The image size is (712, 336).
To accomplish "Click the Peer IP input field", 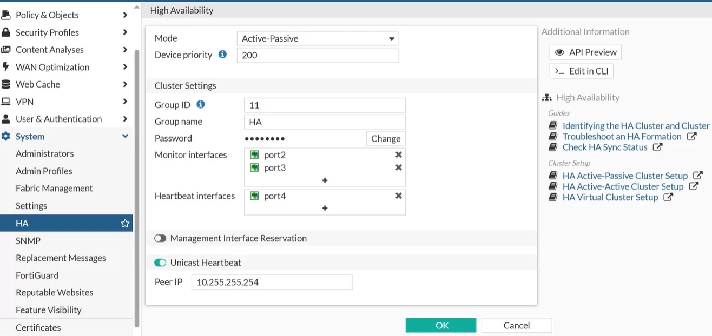I will pos(272,282).
